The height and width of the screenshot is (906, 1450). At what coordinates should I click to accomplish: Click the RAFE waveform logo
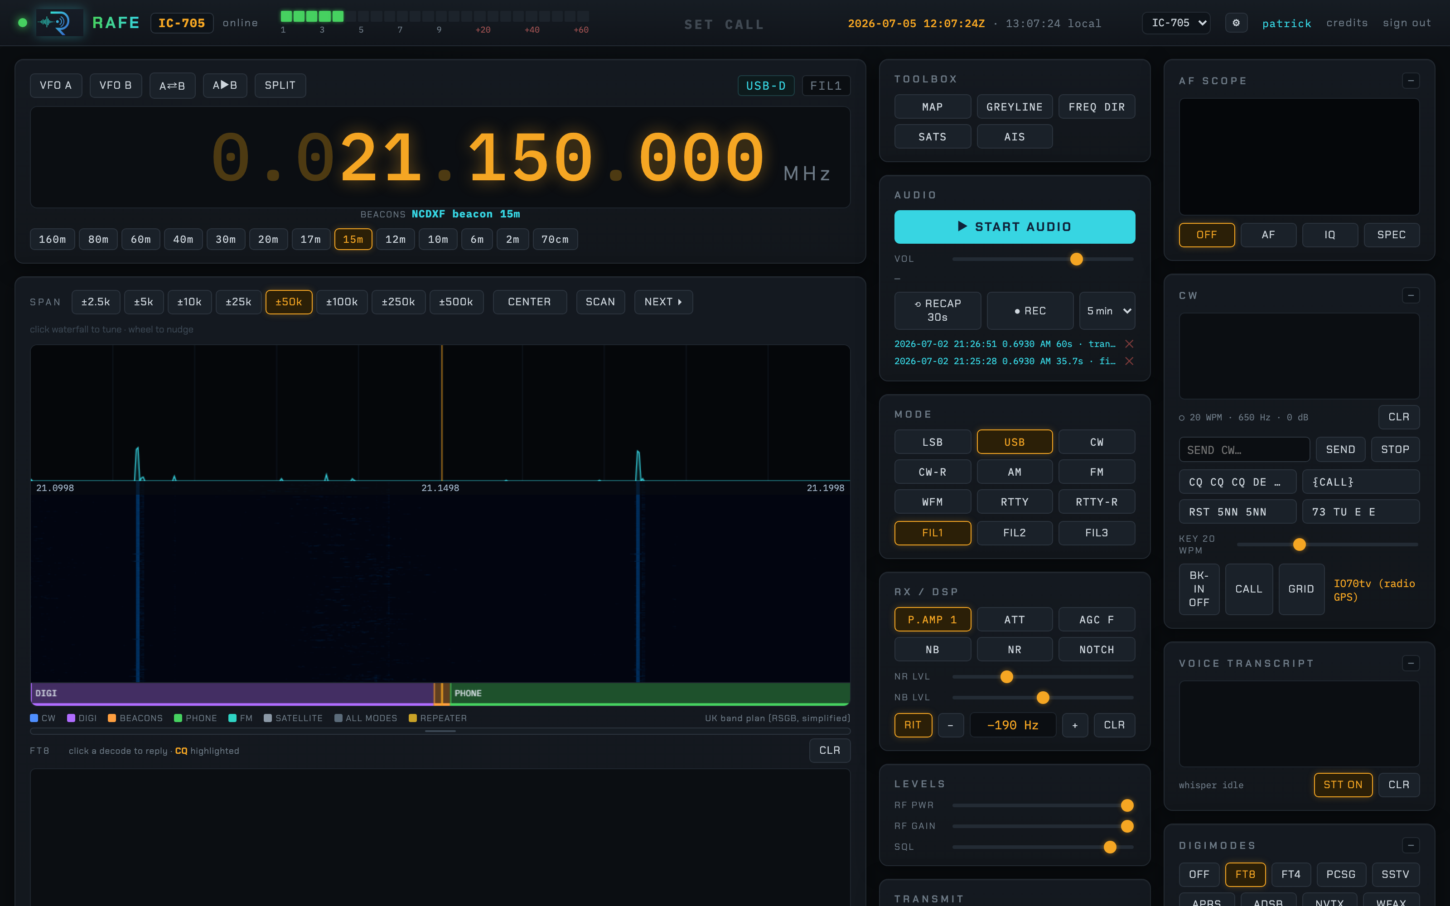pyautogui.click(x=59, y=23)
